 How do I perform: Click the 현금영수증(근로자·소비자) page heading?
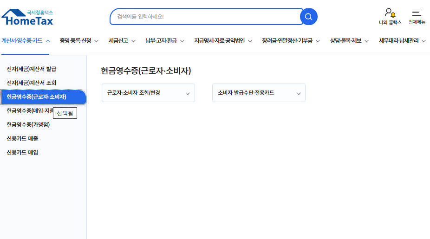pos(146,71)
